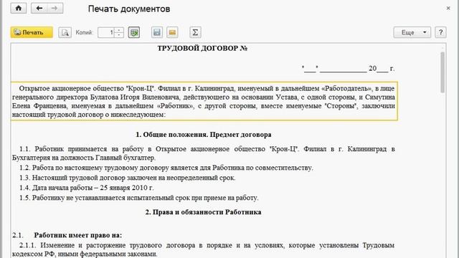Open help with the question mark button
459x258 pixels.
click(x=440, y=32)
